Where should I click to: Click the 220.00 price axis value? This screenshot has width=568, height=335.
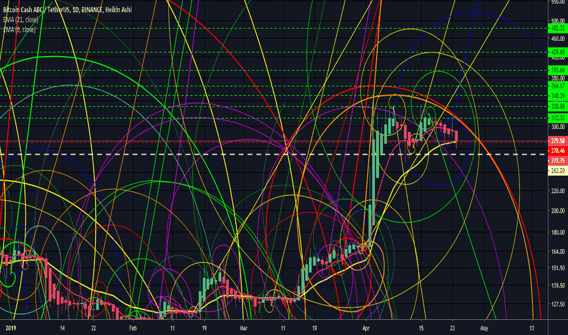[558, 191]
